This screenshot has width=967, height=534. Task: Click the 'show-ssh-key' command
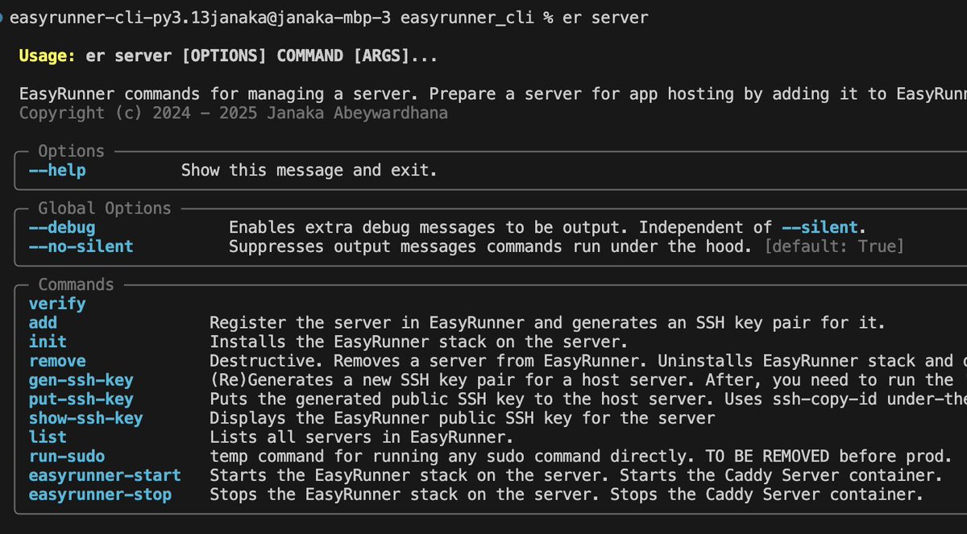pos(85,418)
